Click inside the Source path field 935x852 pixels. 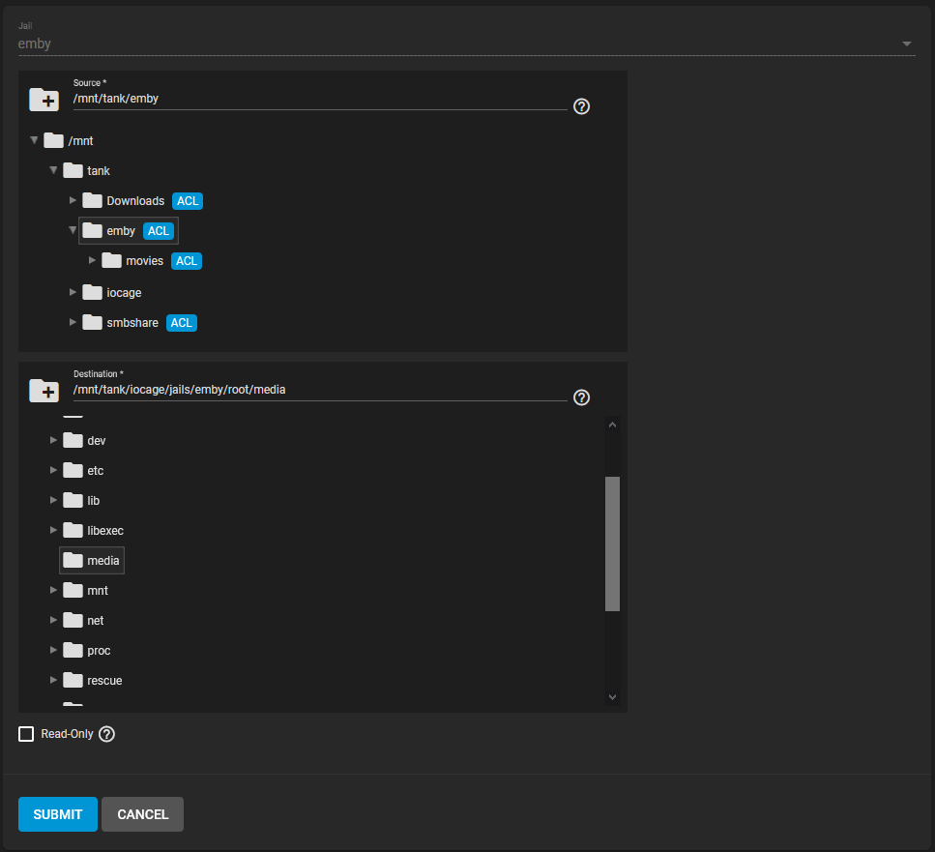tap(320, 99)
